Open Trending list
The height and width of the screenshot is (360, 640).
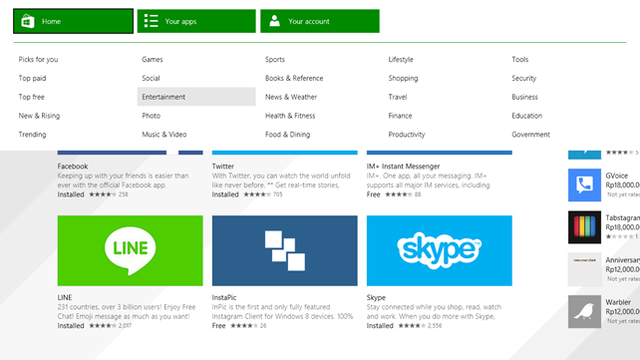pos(32,135)
